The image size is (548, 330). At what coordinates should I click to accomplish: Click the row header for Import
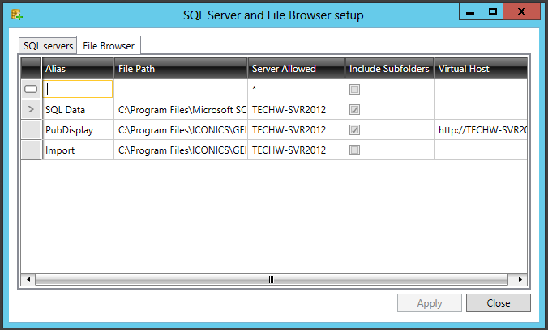click(31, 150)
